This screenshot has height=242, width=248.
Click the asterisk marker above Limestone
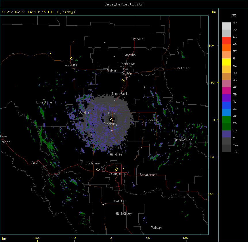click(44, 99)
